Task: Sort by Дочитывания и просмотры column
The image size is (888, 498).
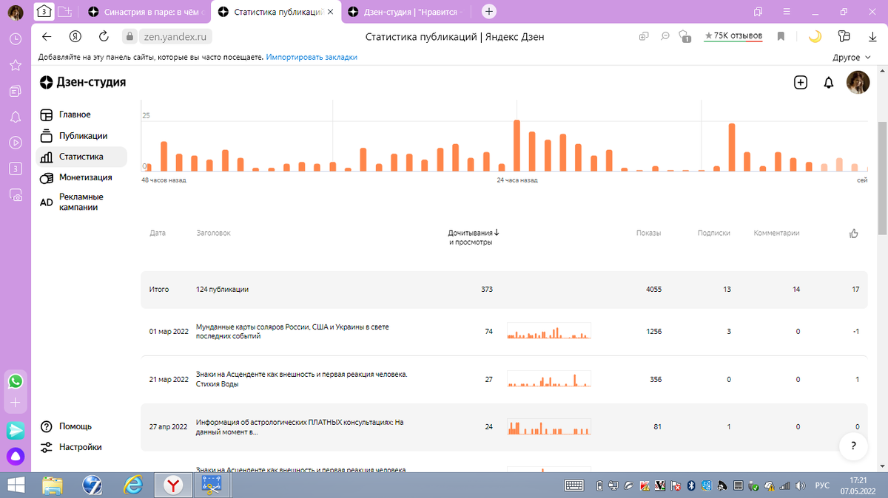Action: (474, 237)
